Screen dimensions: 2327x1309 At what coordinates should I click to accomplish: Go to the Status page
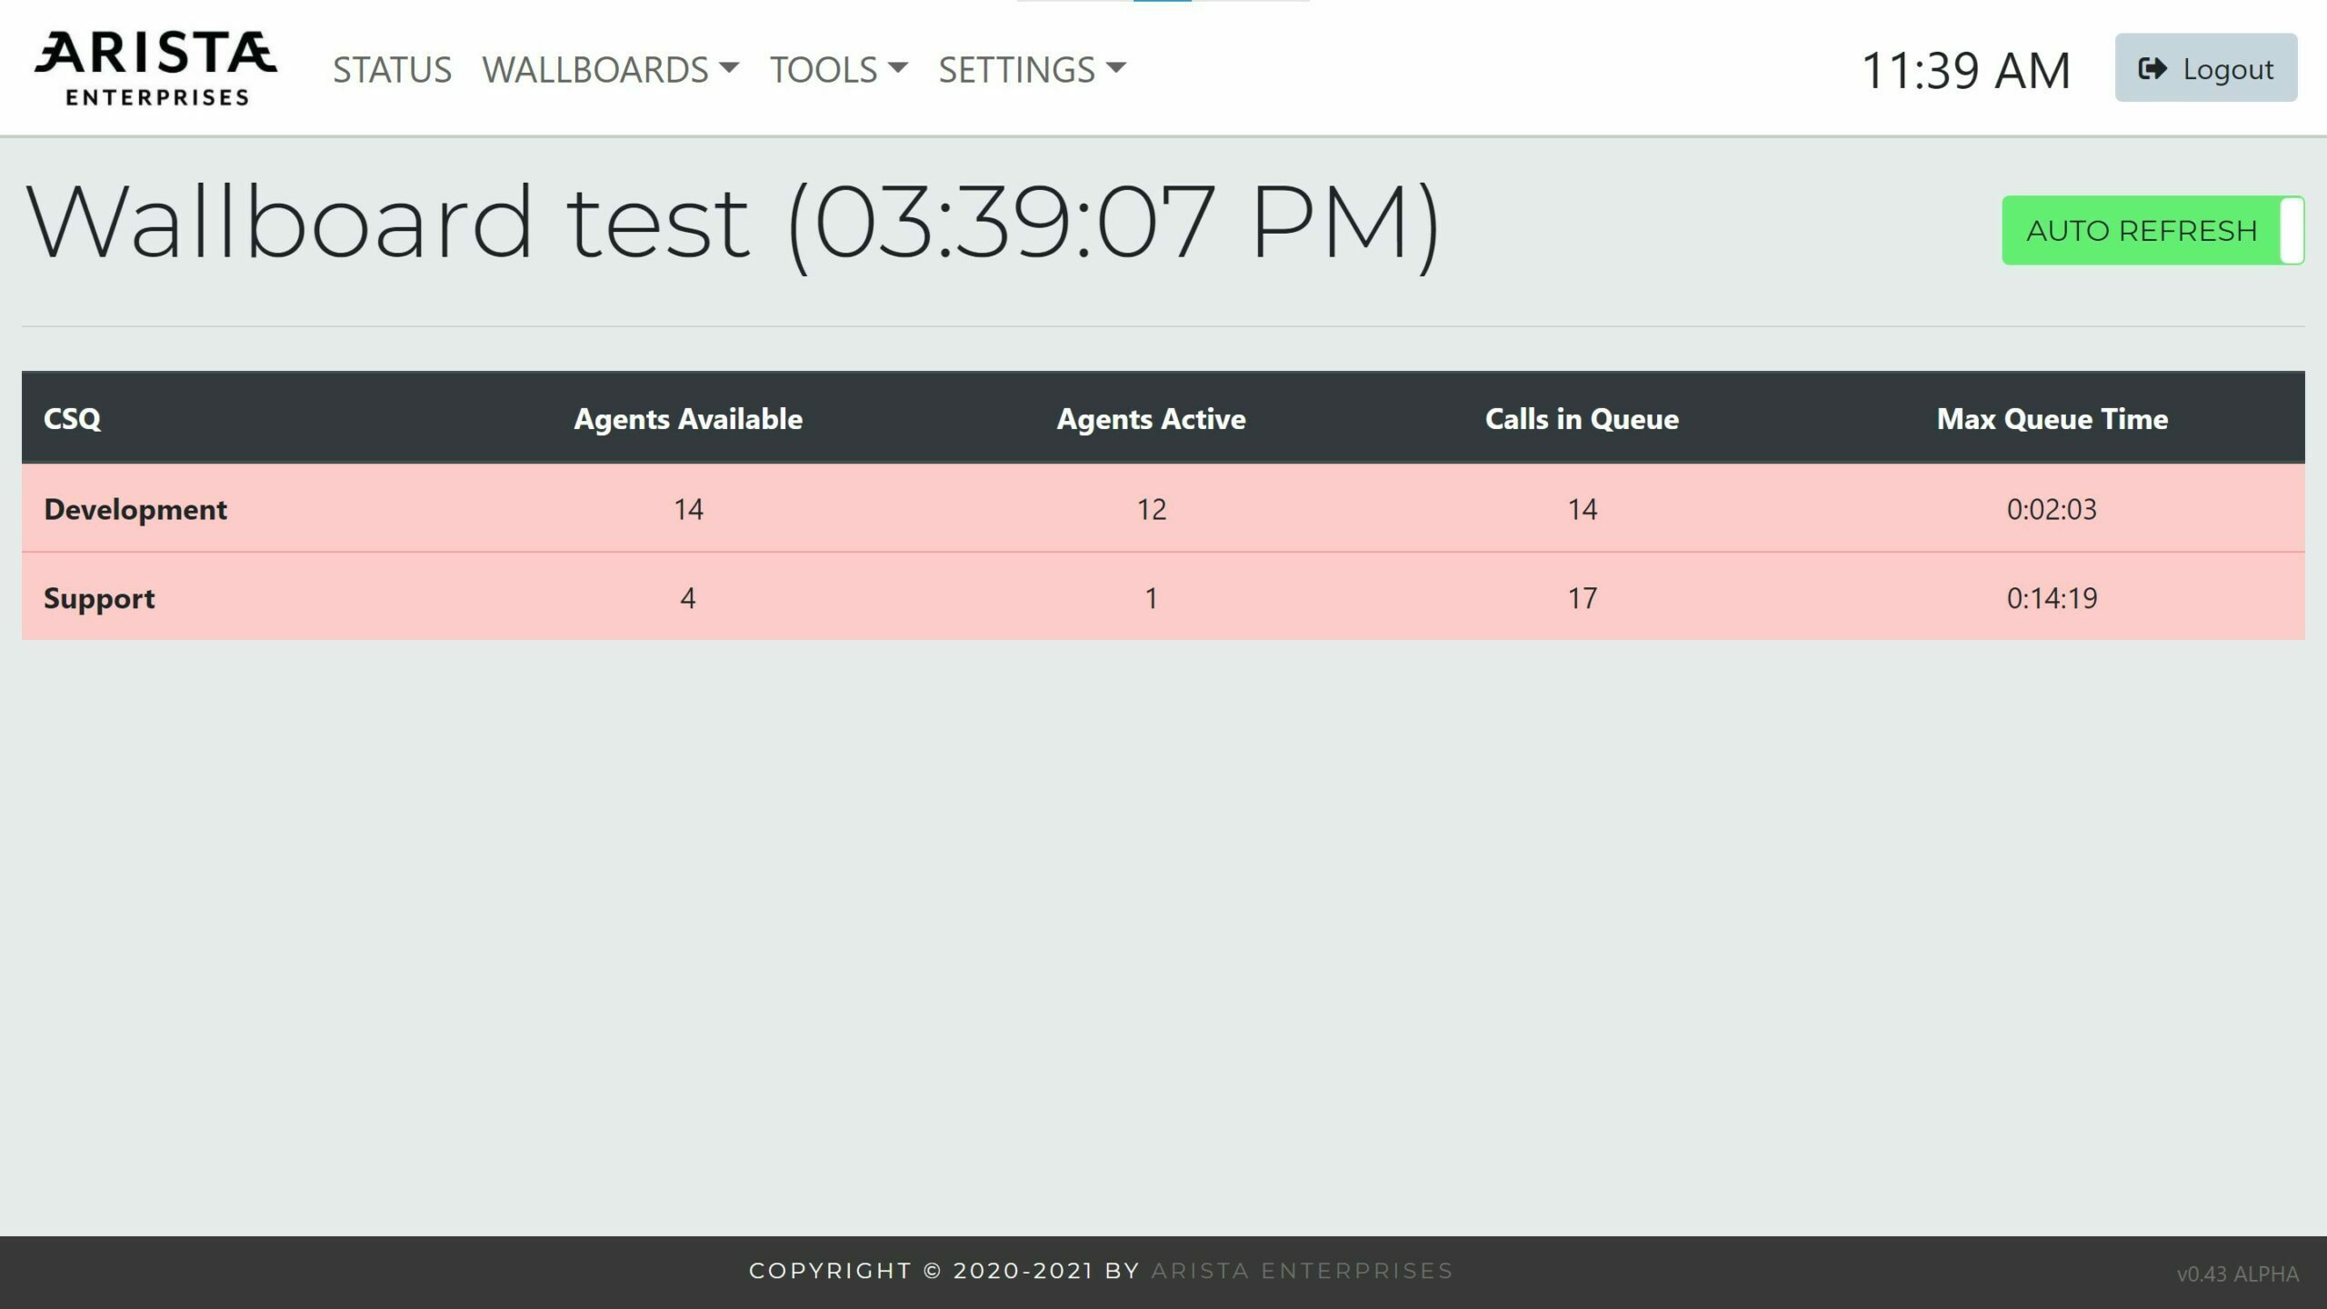pyautogui.click(x=392, y=69)
